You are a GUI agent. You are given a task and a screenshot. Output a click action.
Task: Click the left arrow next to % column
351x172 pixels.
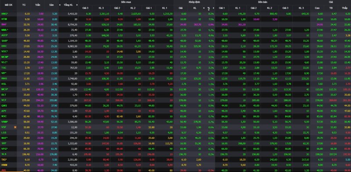coord(204,8)
